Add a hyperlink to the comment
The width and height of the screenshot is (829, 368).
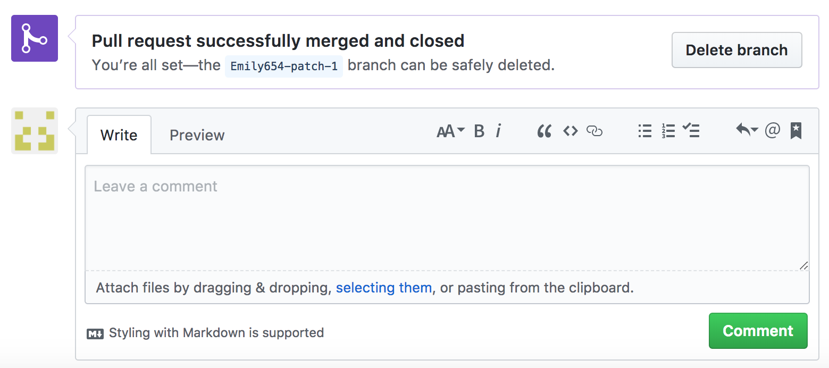(594, 131)
